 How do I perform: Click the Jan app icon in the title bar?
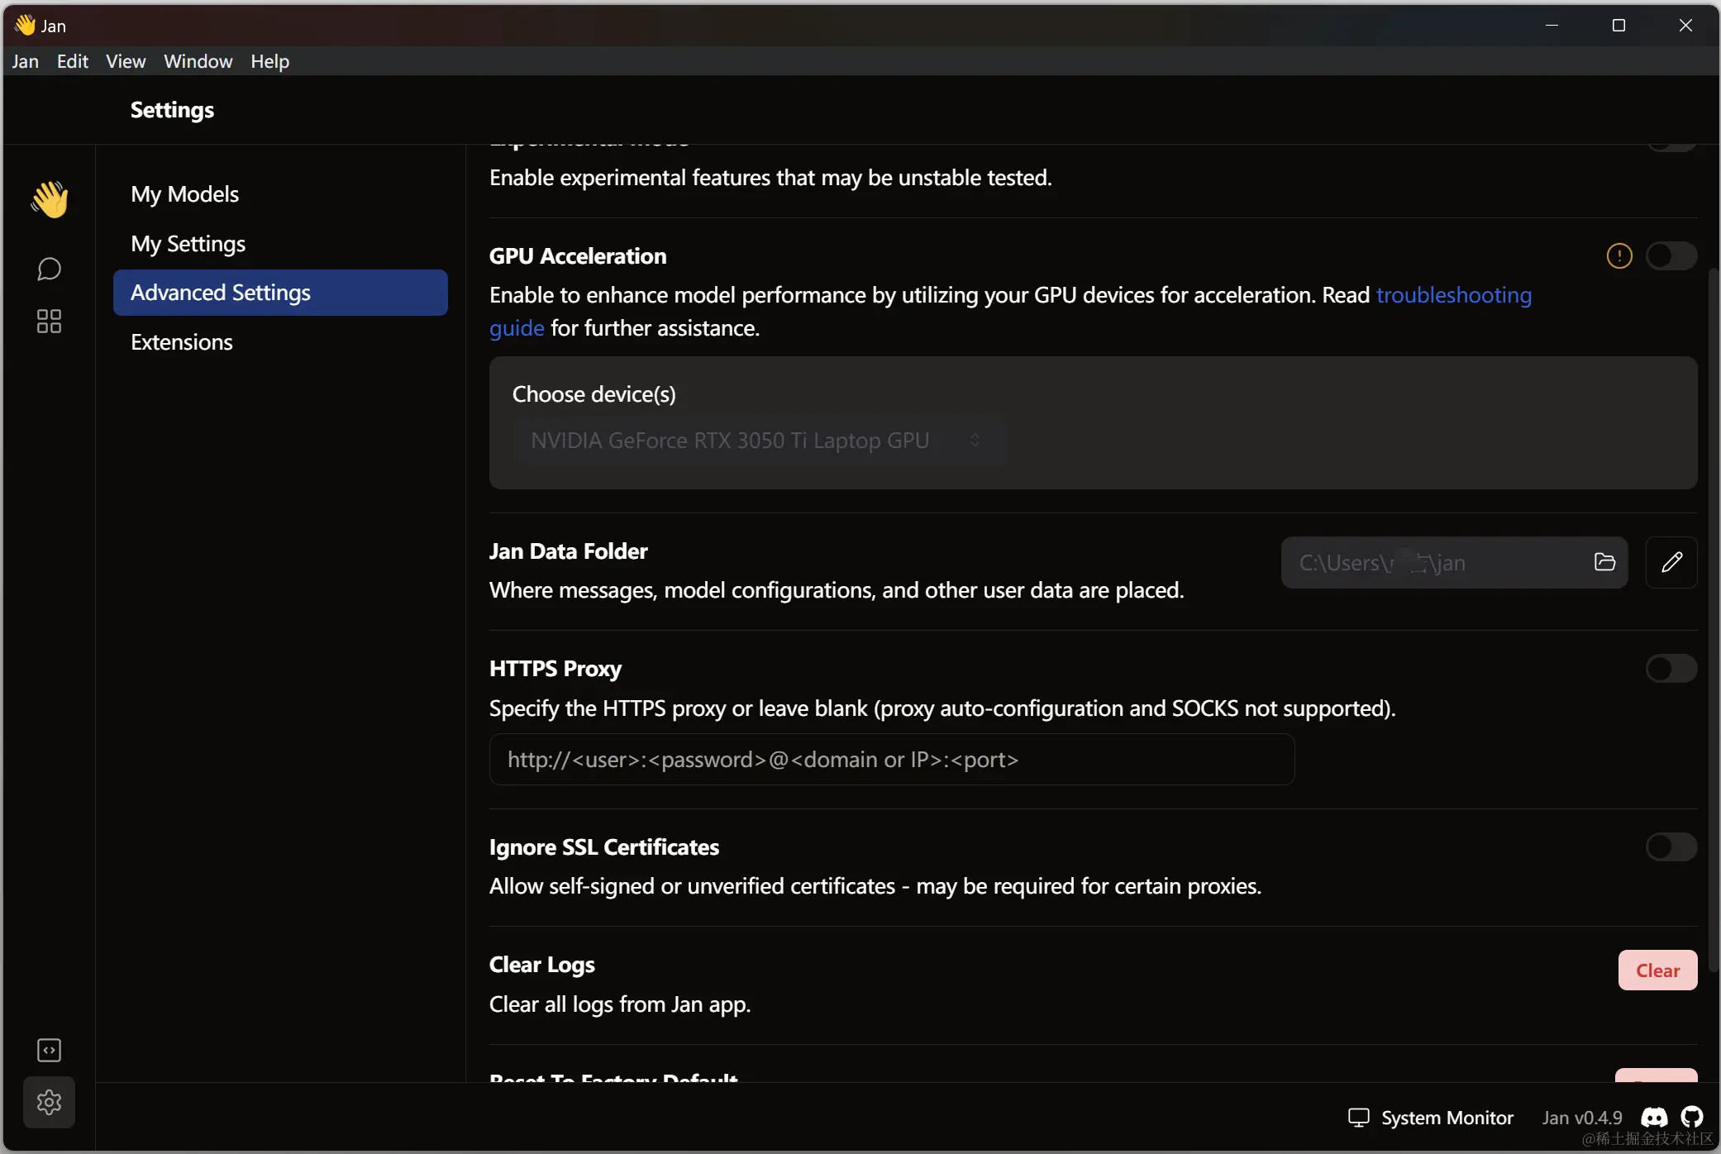point(25,25)
